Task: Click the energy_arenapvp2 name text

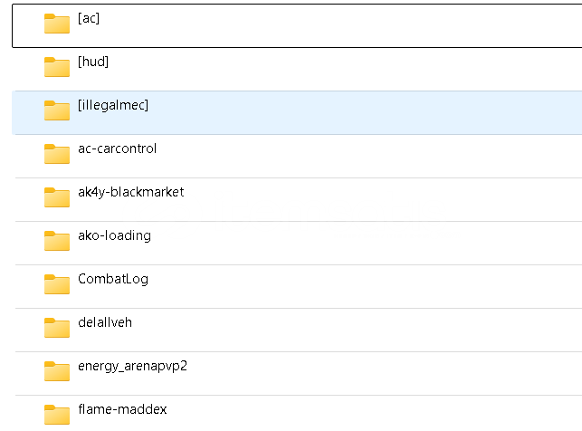Action: [x=132, y=366]
